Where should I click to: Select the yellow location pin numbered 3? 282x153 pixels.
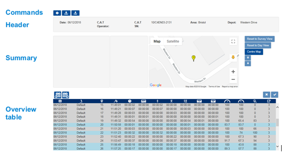point(193,58)
